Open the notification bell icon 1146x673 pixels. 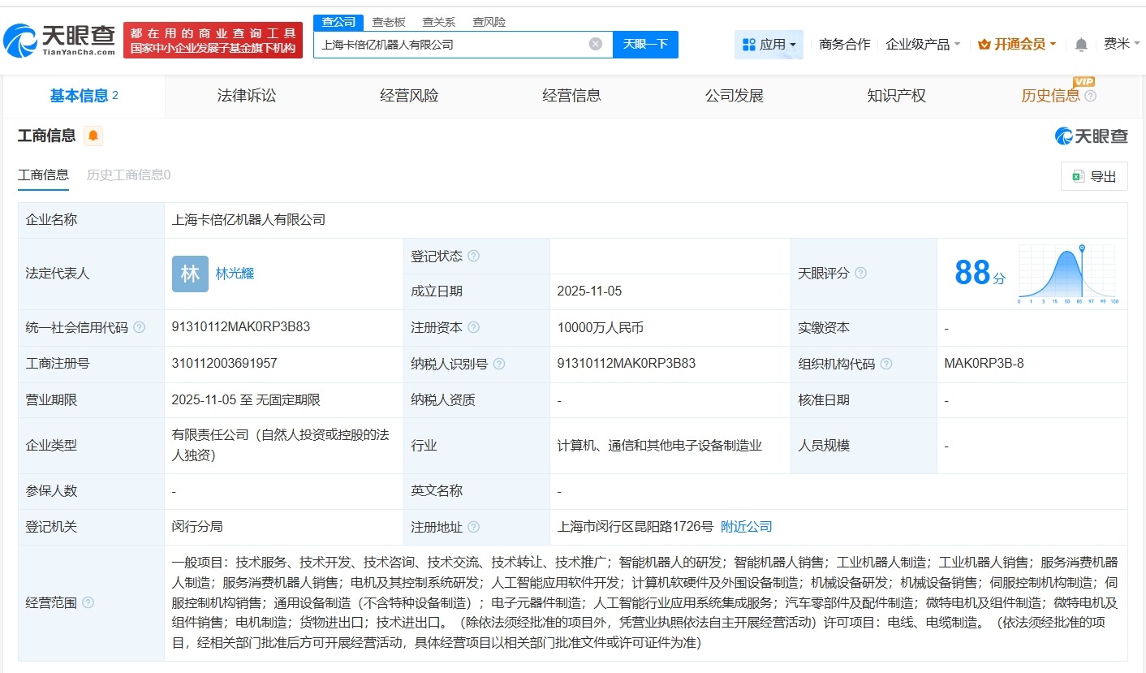[x=1080, y=45]
